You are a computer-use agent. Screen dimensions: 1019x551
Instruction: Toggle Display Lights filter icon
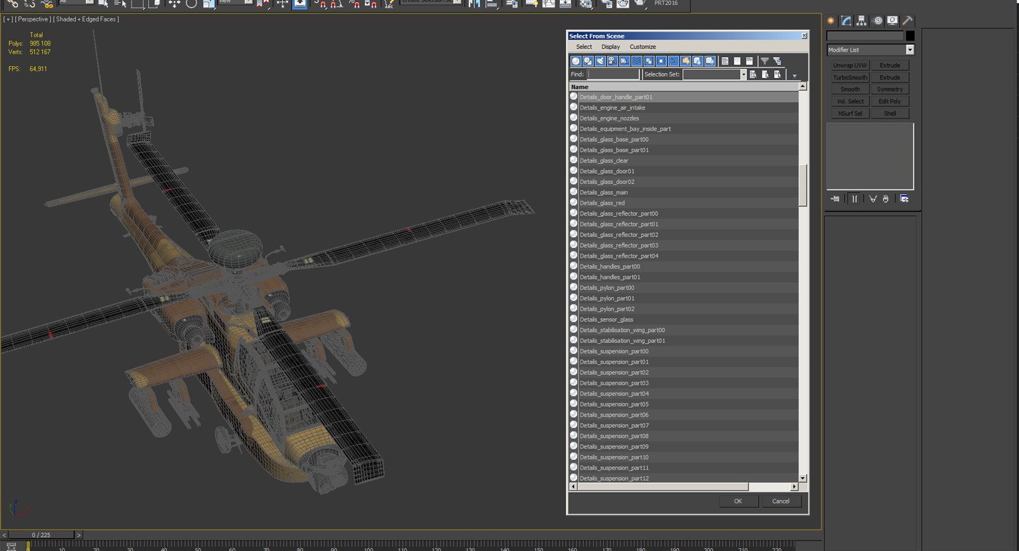pos(600,61)
